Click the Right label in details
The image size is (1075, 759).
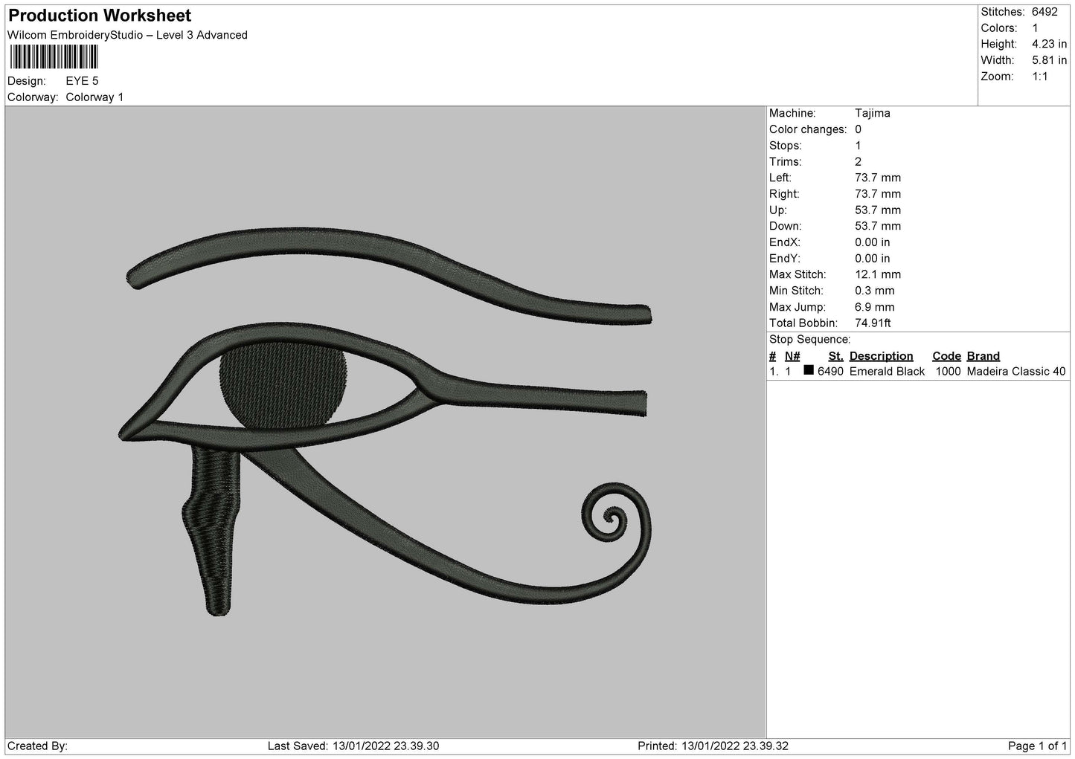pyautogui.click(x=784, y=194)
